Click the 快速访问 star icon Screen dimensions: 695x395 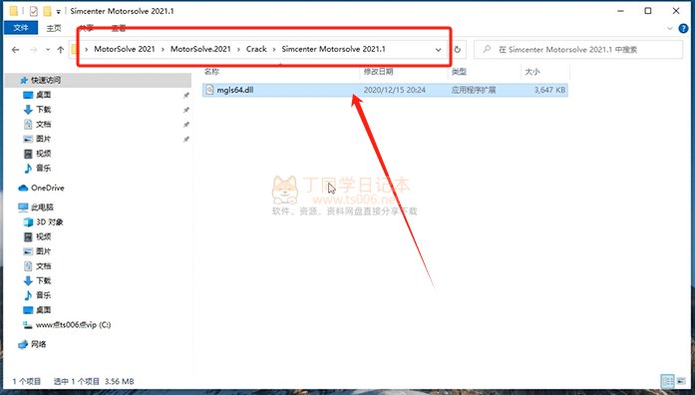[24, 80]
